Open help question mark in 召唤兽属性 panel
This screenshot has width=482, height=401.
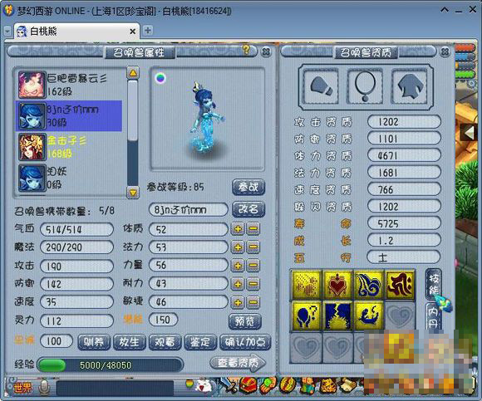[246, 50]
